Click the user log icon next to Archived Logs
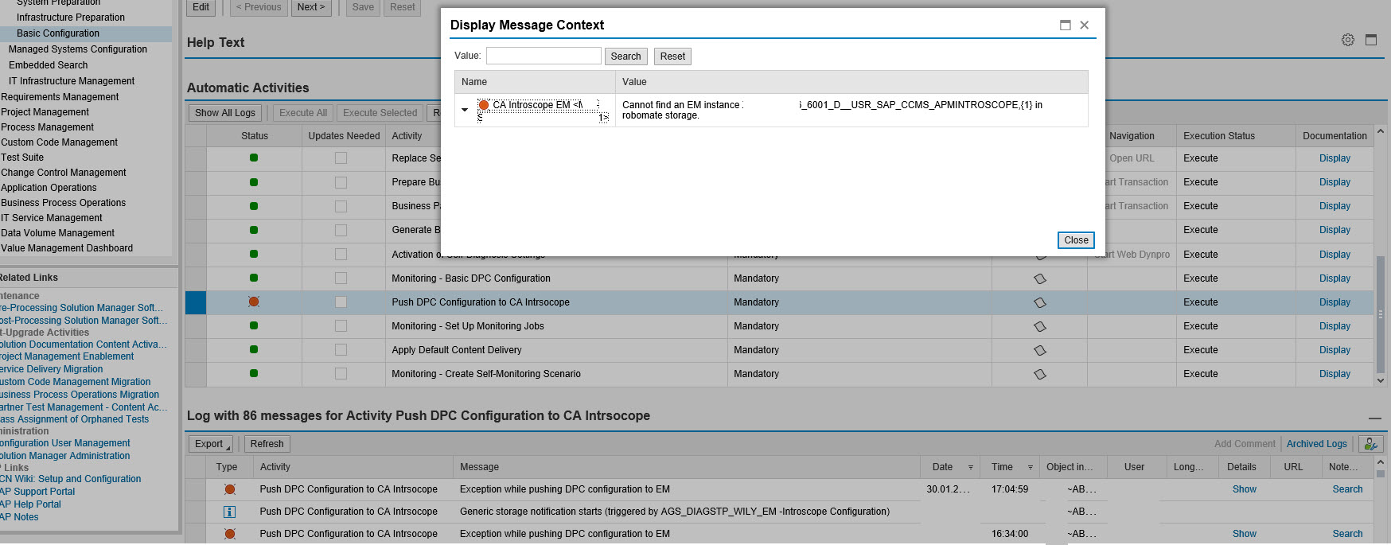 pyautogui.click(x=1370, y=444)
